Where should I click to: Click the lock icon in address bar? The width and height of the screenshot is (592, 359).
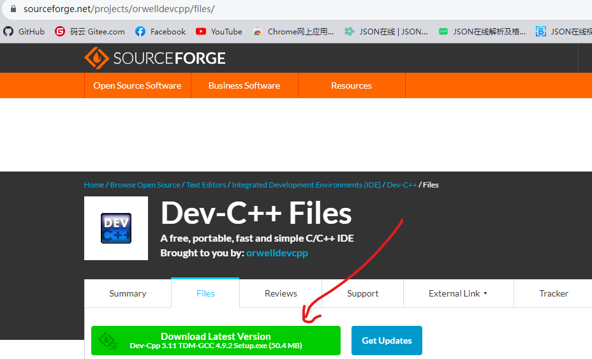click(13, 9)
